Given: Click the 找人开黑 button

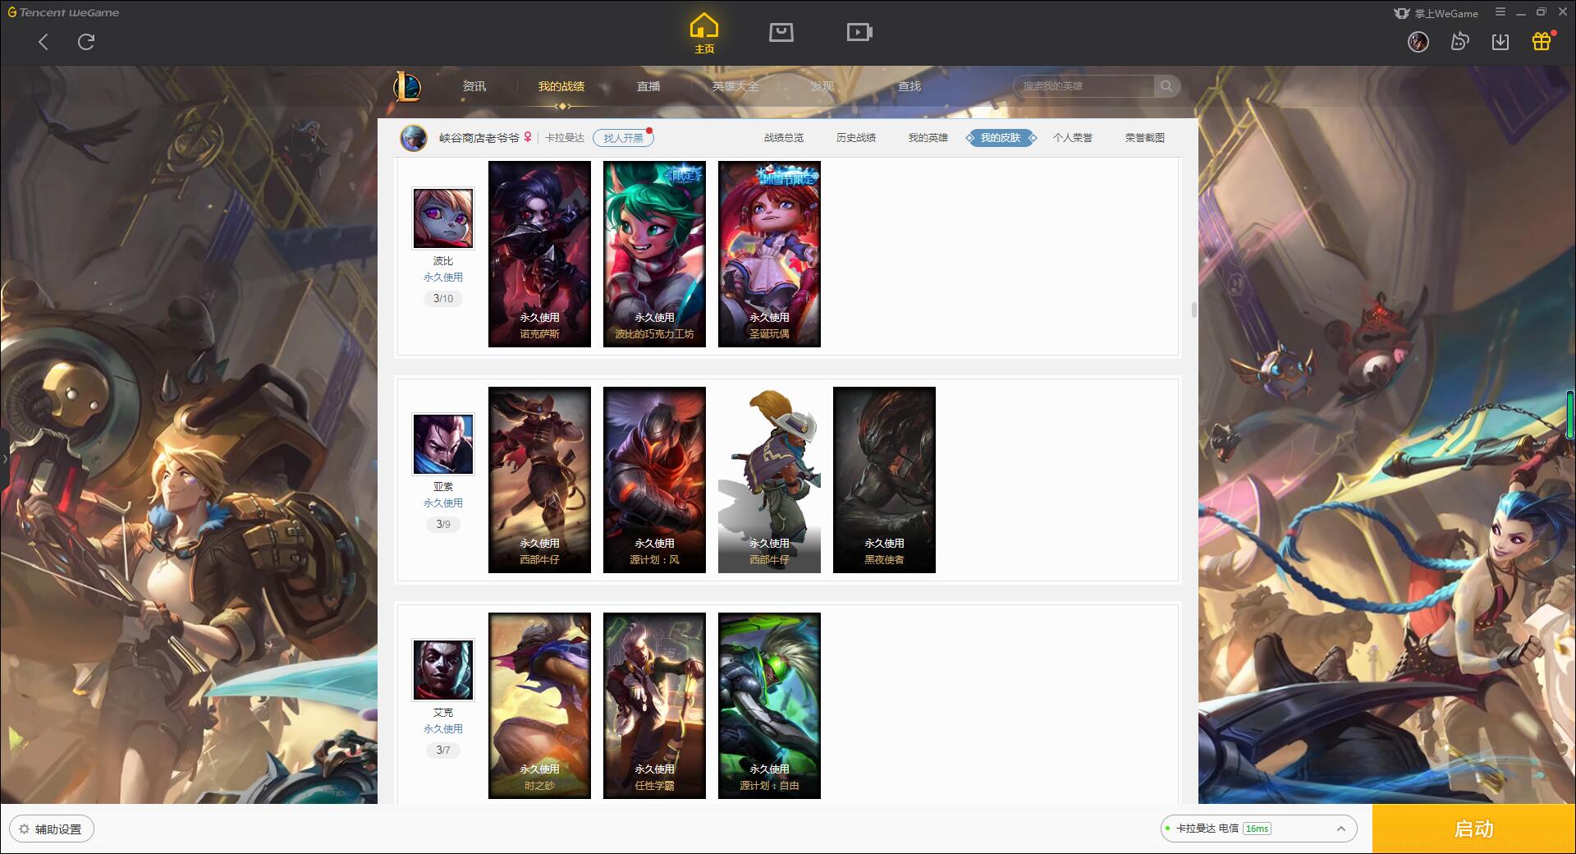Looking at the screenshot, I should [x=623, y=138].
